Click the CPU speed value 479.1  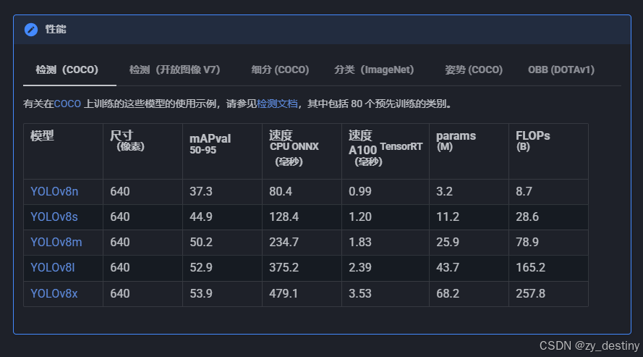tap(284, 294)
